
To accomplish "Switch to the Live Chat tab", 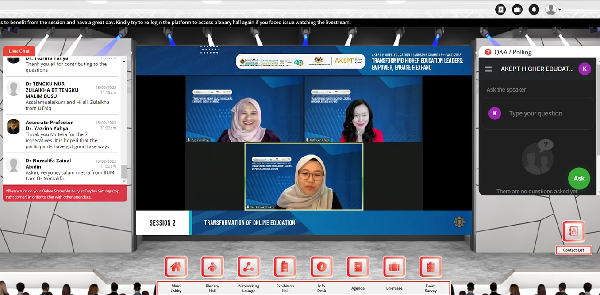I will (19, 51).
